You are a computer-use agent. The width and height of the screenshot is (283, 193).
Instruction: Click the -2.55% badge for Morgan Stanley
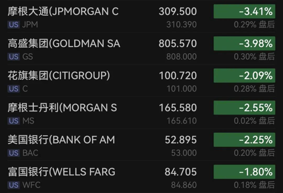[244, 108]
